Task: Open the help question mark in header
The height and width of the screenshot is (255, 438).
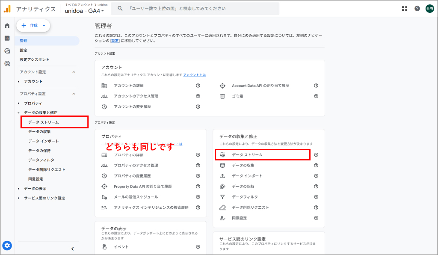Action: click(x=417, y=9)
